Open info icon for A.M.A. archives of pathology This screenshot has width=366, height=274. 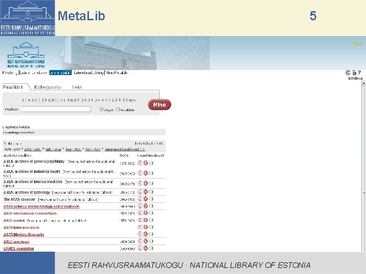click(x=140, y=192)
